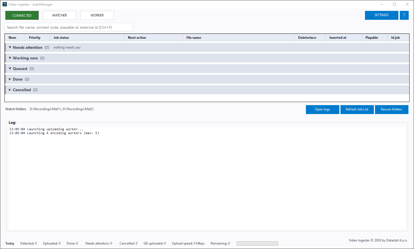Screen dimensions: 414x249
Task: Click the 'nothing needs you' note
Action: click(67, 47)
